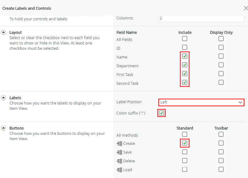The image size is (248, 178).
Task: Check Standard for All methods
Action: 185,134
